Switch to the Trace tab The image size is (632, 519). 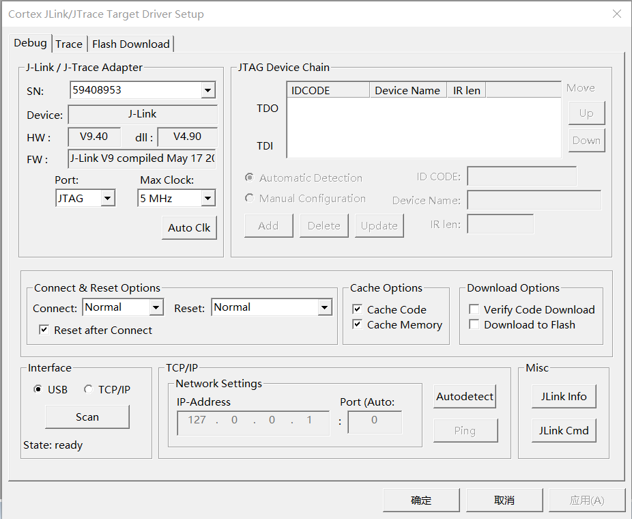pyautogui.click(x=69, y=44)
